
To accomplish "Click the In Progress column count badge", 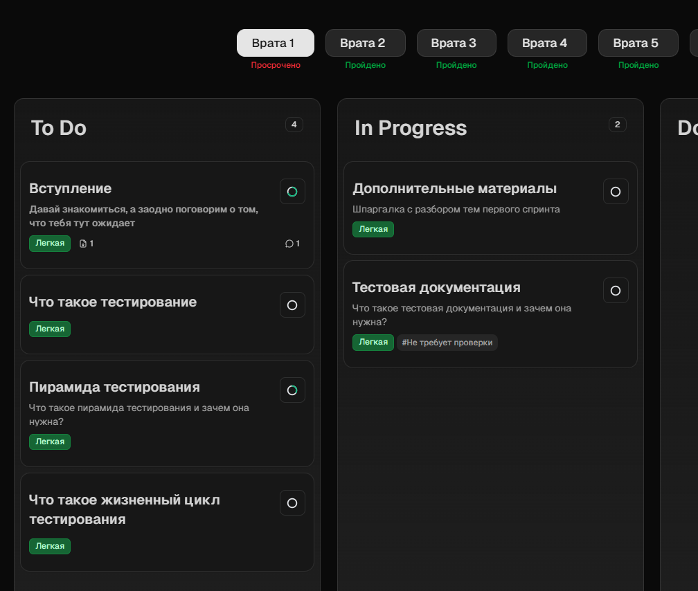I will click(x=617, y=125).
